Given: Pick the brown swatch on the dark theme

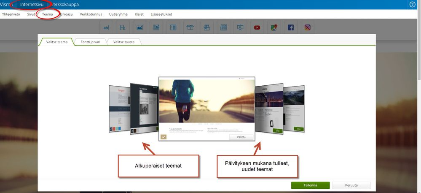Looking at the screenshot, I should click(135, 131).
